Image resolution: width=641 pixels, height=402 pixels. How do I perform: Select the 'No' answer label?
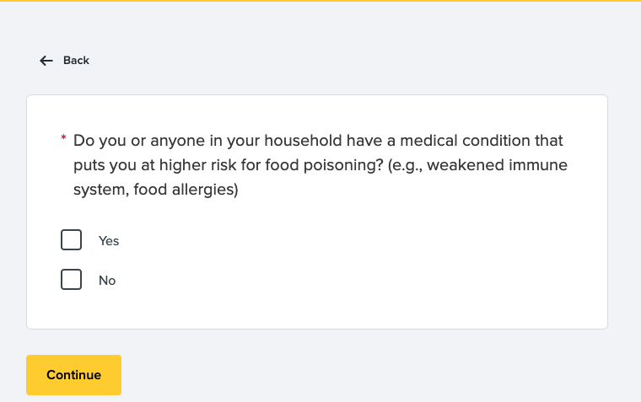click(x=107, y=281)
